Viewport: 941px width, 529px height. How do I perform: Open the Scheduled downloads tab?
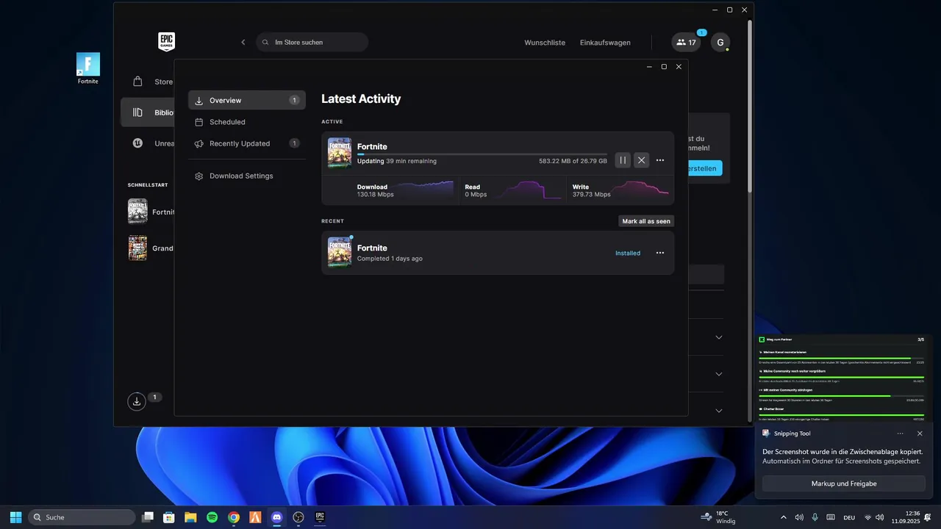click(x=247, y=122)
